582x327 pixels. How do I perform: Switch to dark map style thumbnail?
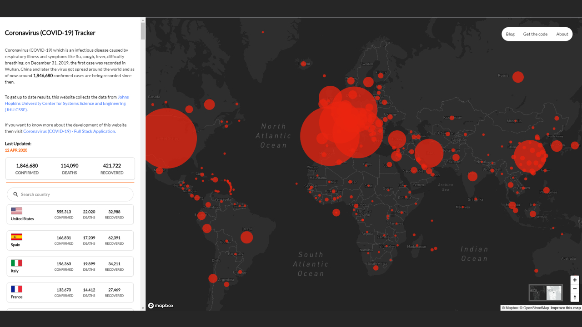pos(537,293)
